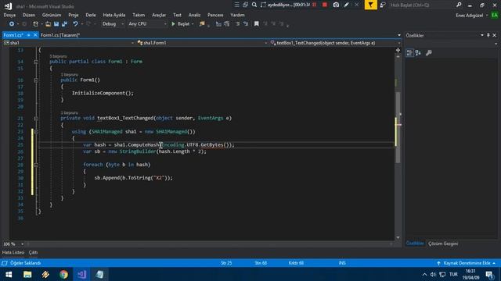Image resolution: width=501 pixels, height=281 pixels.
Task: Click the recorder magnifier search icon
Action: pos(254,5)
